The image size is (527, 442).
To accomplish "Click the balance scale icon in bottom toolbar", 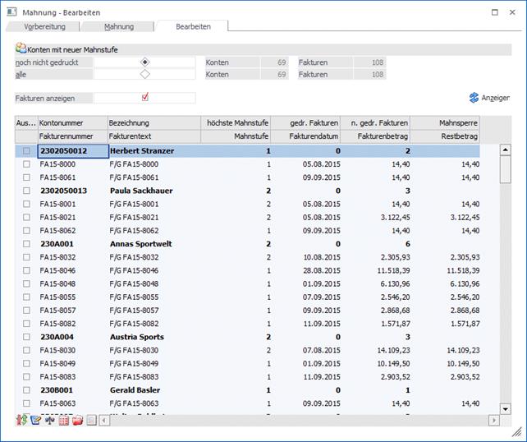I will [49, 421].
